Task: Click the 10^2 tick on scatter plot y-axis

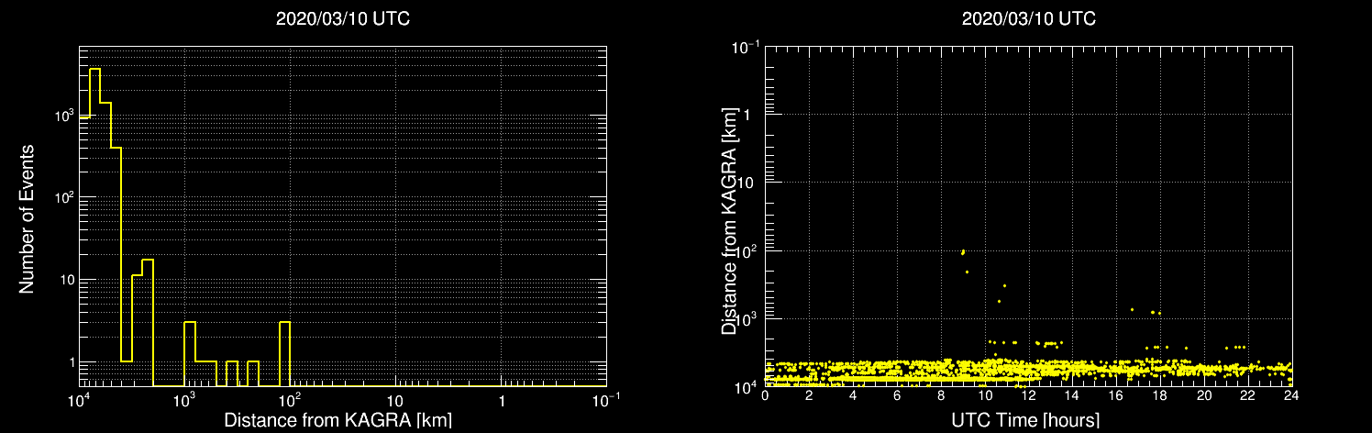Action: pyautogui.click(x=747, y=250)
